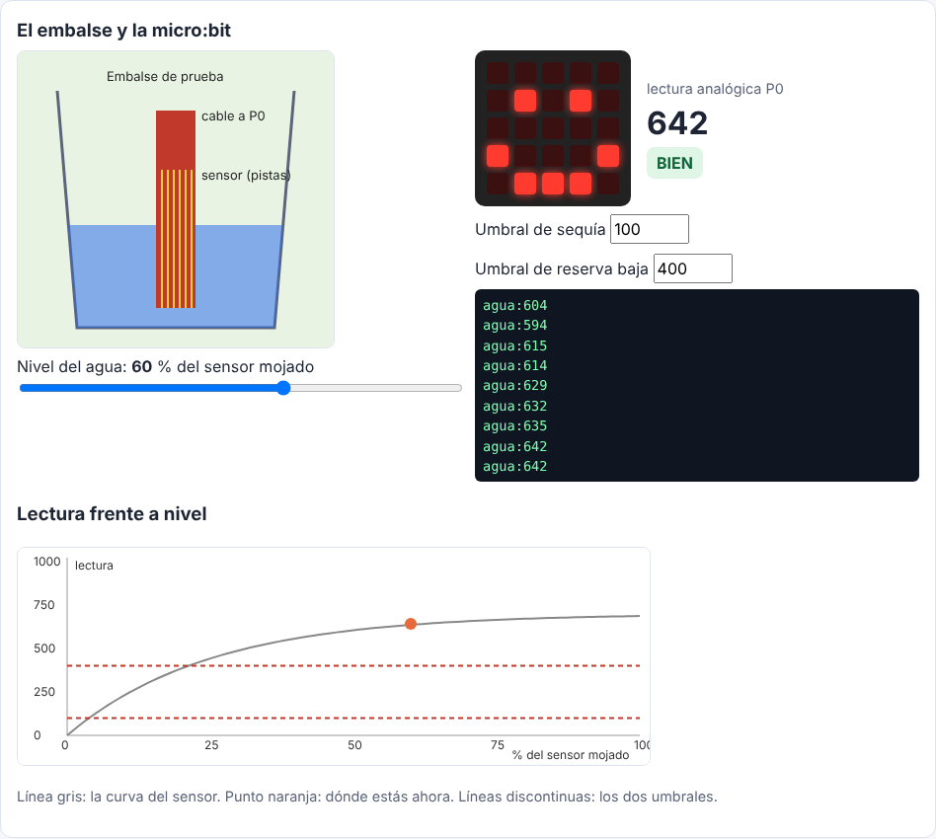This screenshot has width=936, height=839.
Task: Click the serial log line agua:629
Action: 515,386
